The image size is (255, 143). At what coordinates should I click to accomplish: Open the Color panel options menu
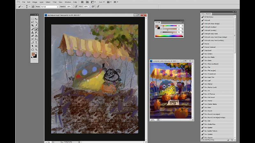coord(182,22)
